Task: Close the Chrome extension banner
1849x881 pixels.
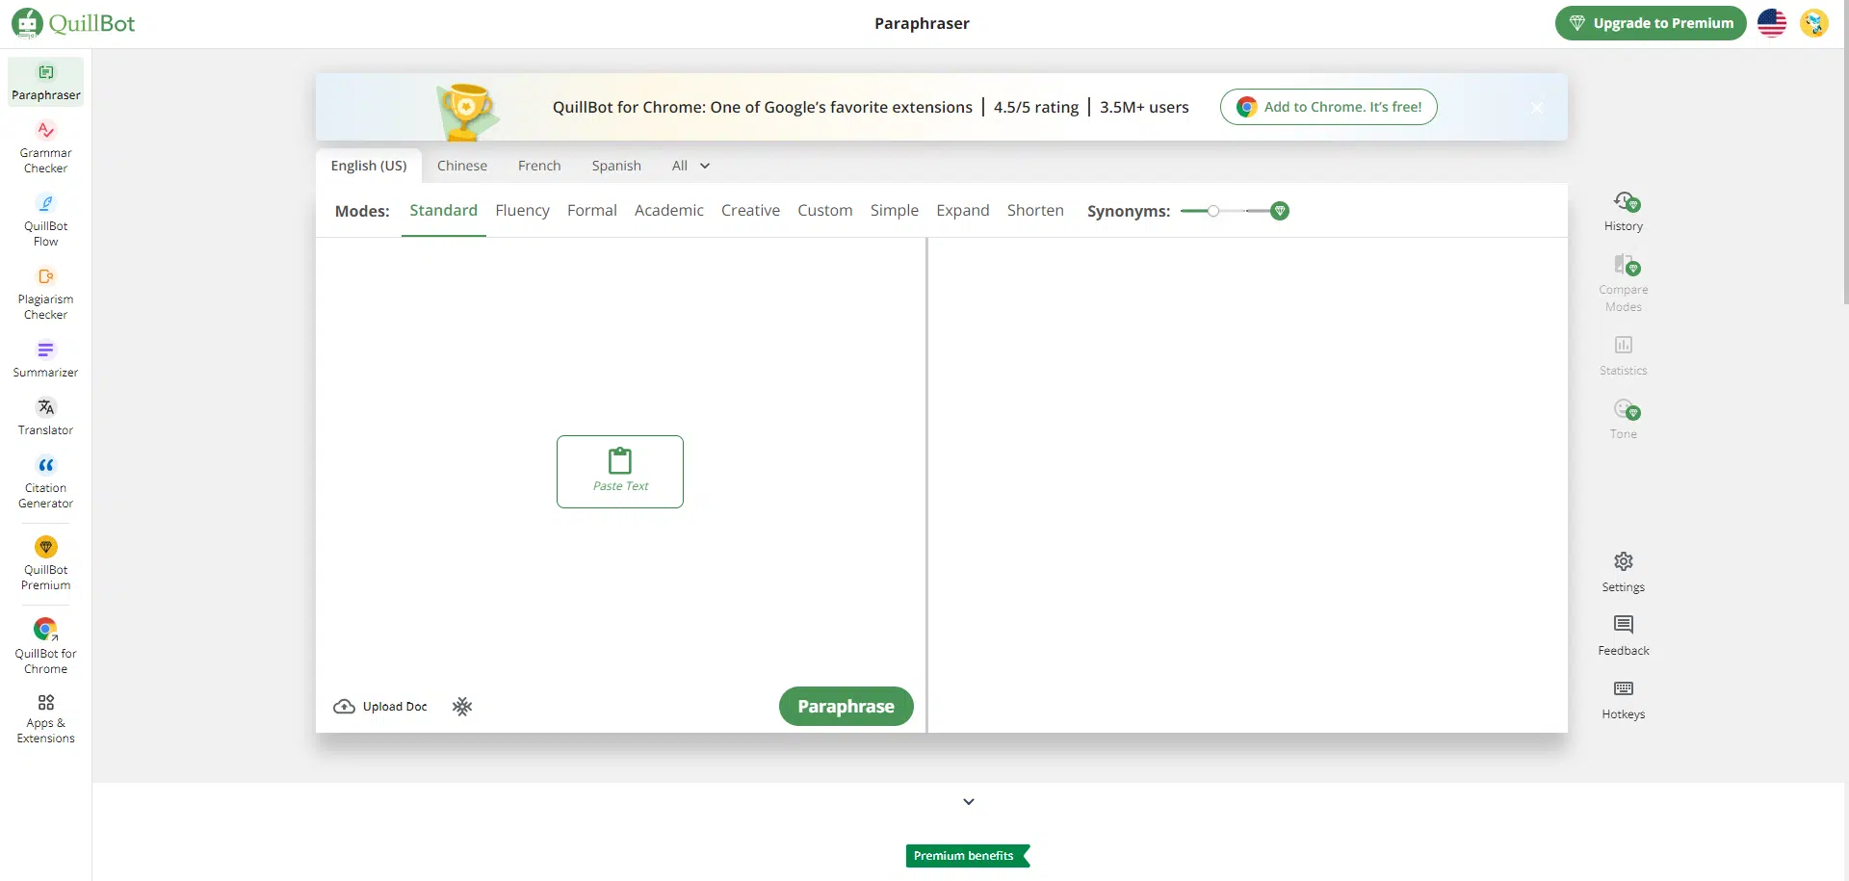Action: point(1537,107)
